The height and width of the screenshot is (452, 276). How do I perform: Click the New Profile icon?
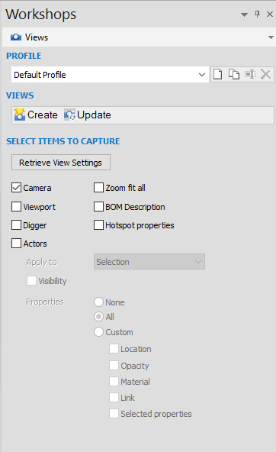point(217,74)
